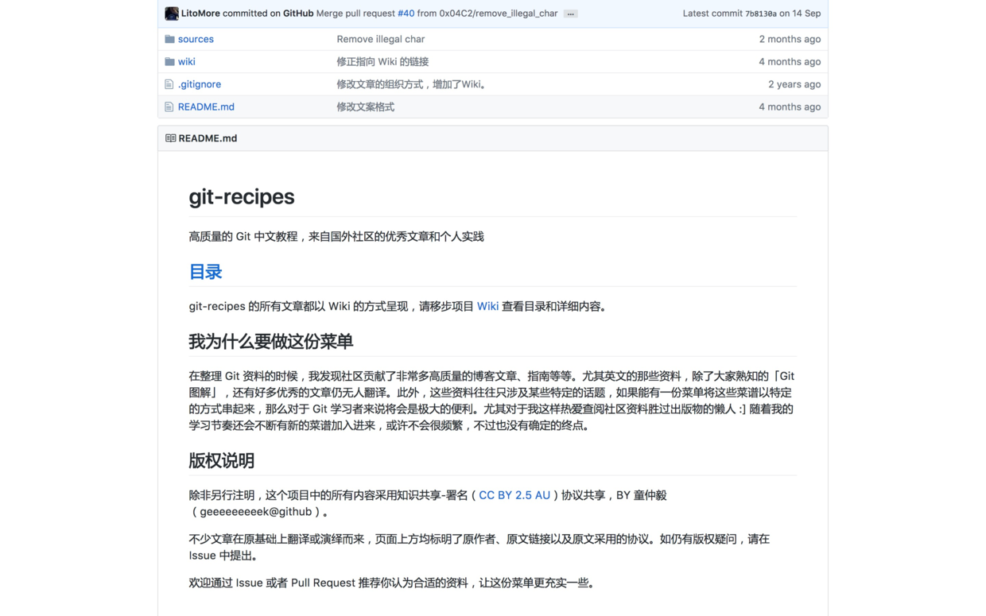Click the wiki folder icon
This screenshot has height=616, width=986.
click(x=169, y=62)
